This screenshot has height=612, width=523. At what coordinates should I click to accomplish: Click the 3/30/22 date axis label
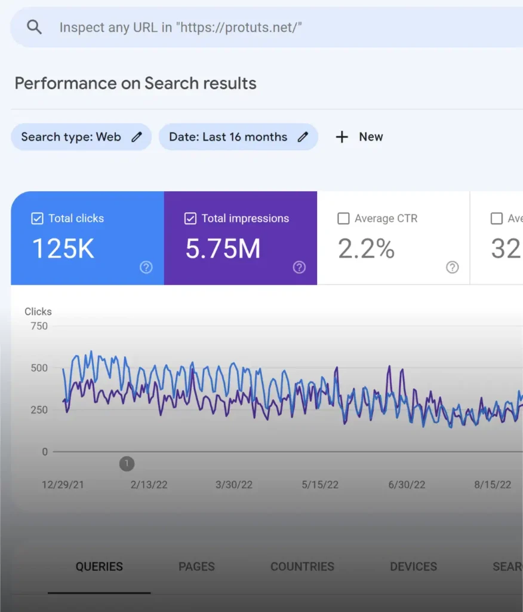tap(234, 485)
